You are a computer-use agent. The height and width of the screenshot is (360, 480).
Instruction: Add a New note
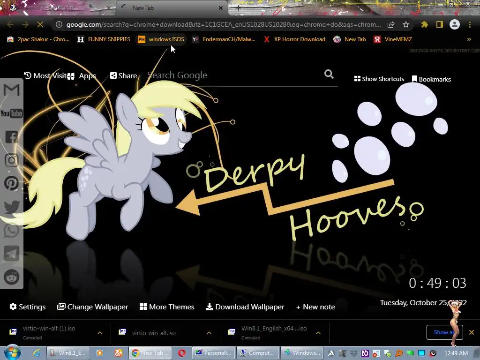pyautogui.click(x=315, y=307)
